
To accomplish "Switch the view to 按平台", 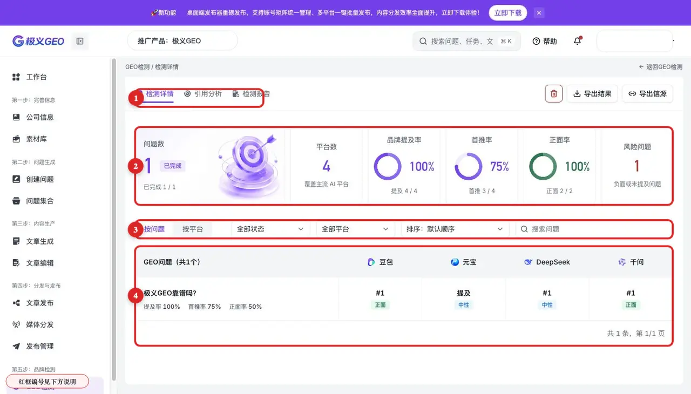I will click(x=193, y=229).
